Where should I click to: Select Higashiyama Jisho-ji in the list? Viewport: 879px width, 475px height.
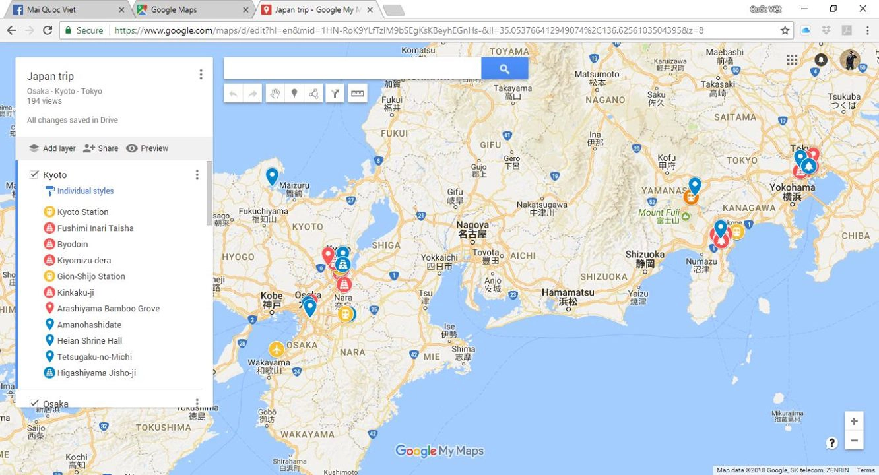[x=96, y=373]
